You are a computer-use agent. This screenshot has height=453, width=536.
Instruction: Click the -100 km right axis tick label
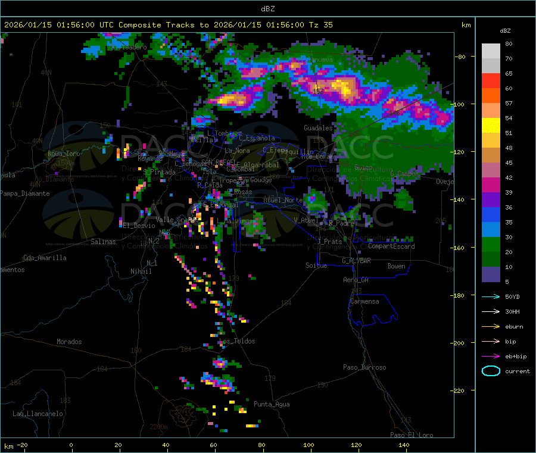[x=457, y=104]
